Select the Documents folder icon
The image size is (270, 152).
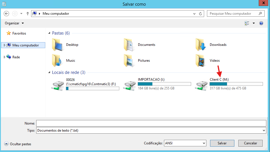(129, 45)
